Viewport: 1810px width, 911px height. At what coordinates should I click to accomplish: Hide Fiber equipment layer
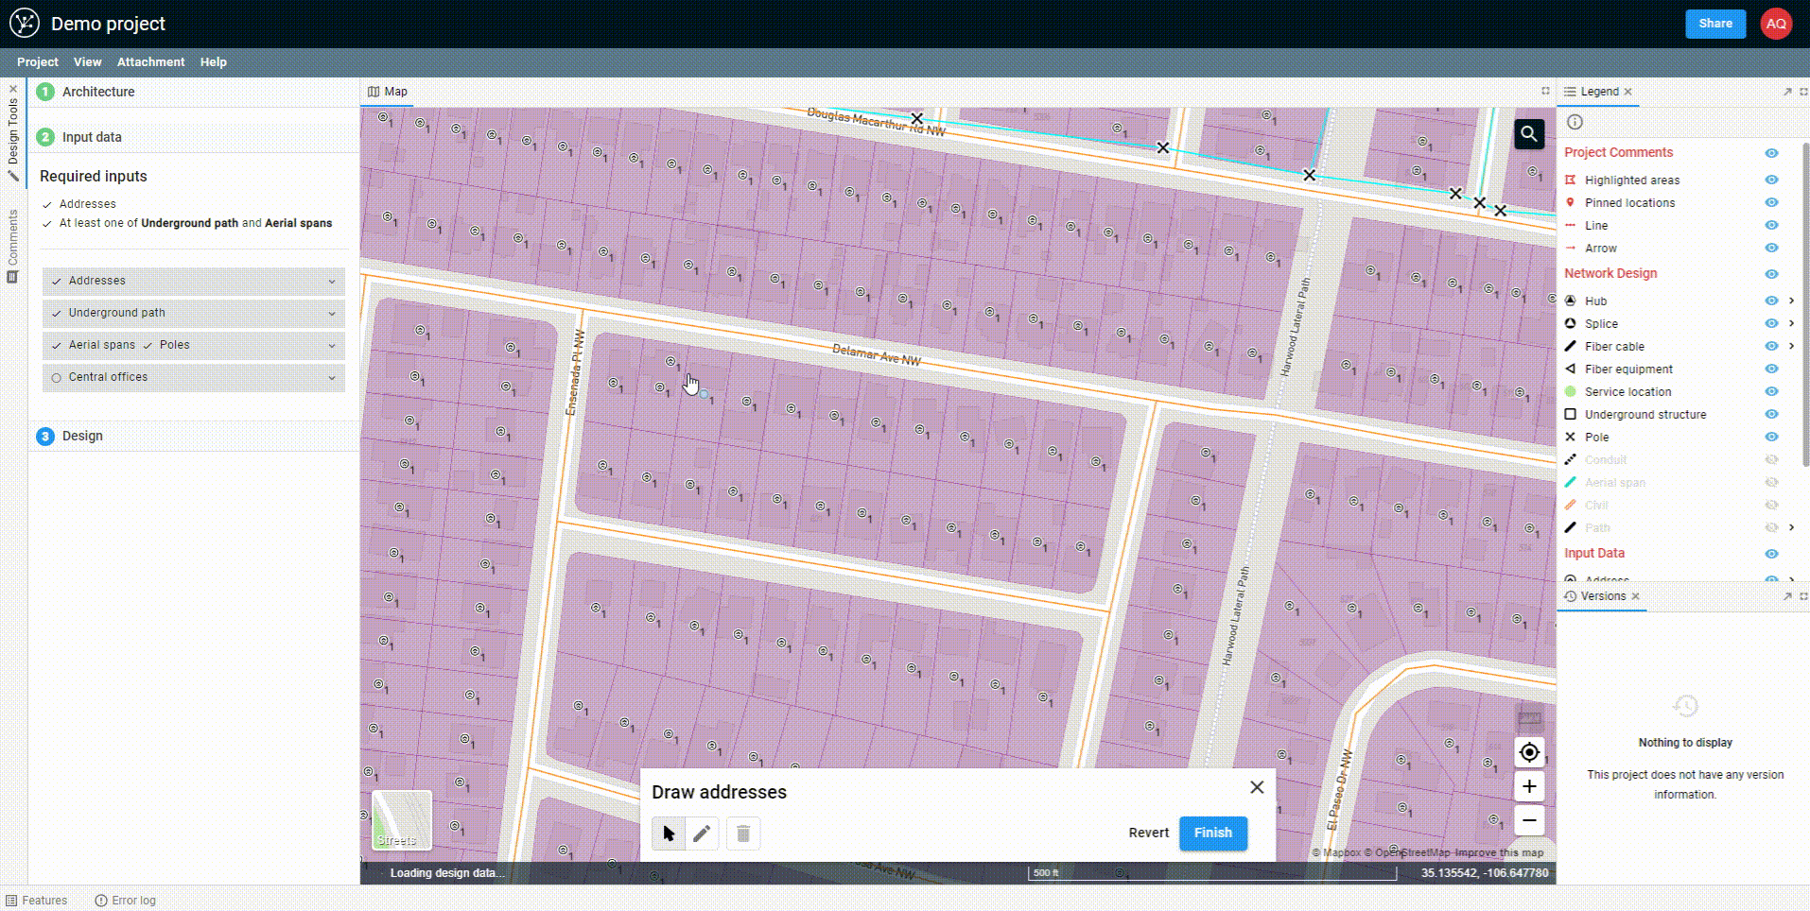(x=1771, y=369)
